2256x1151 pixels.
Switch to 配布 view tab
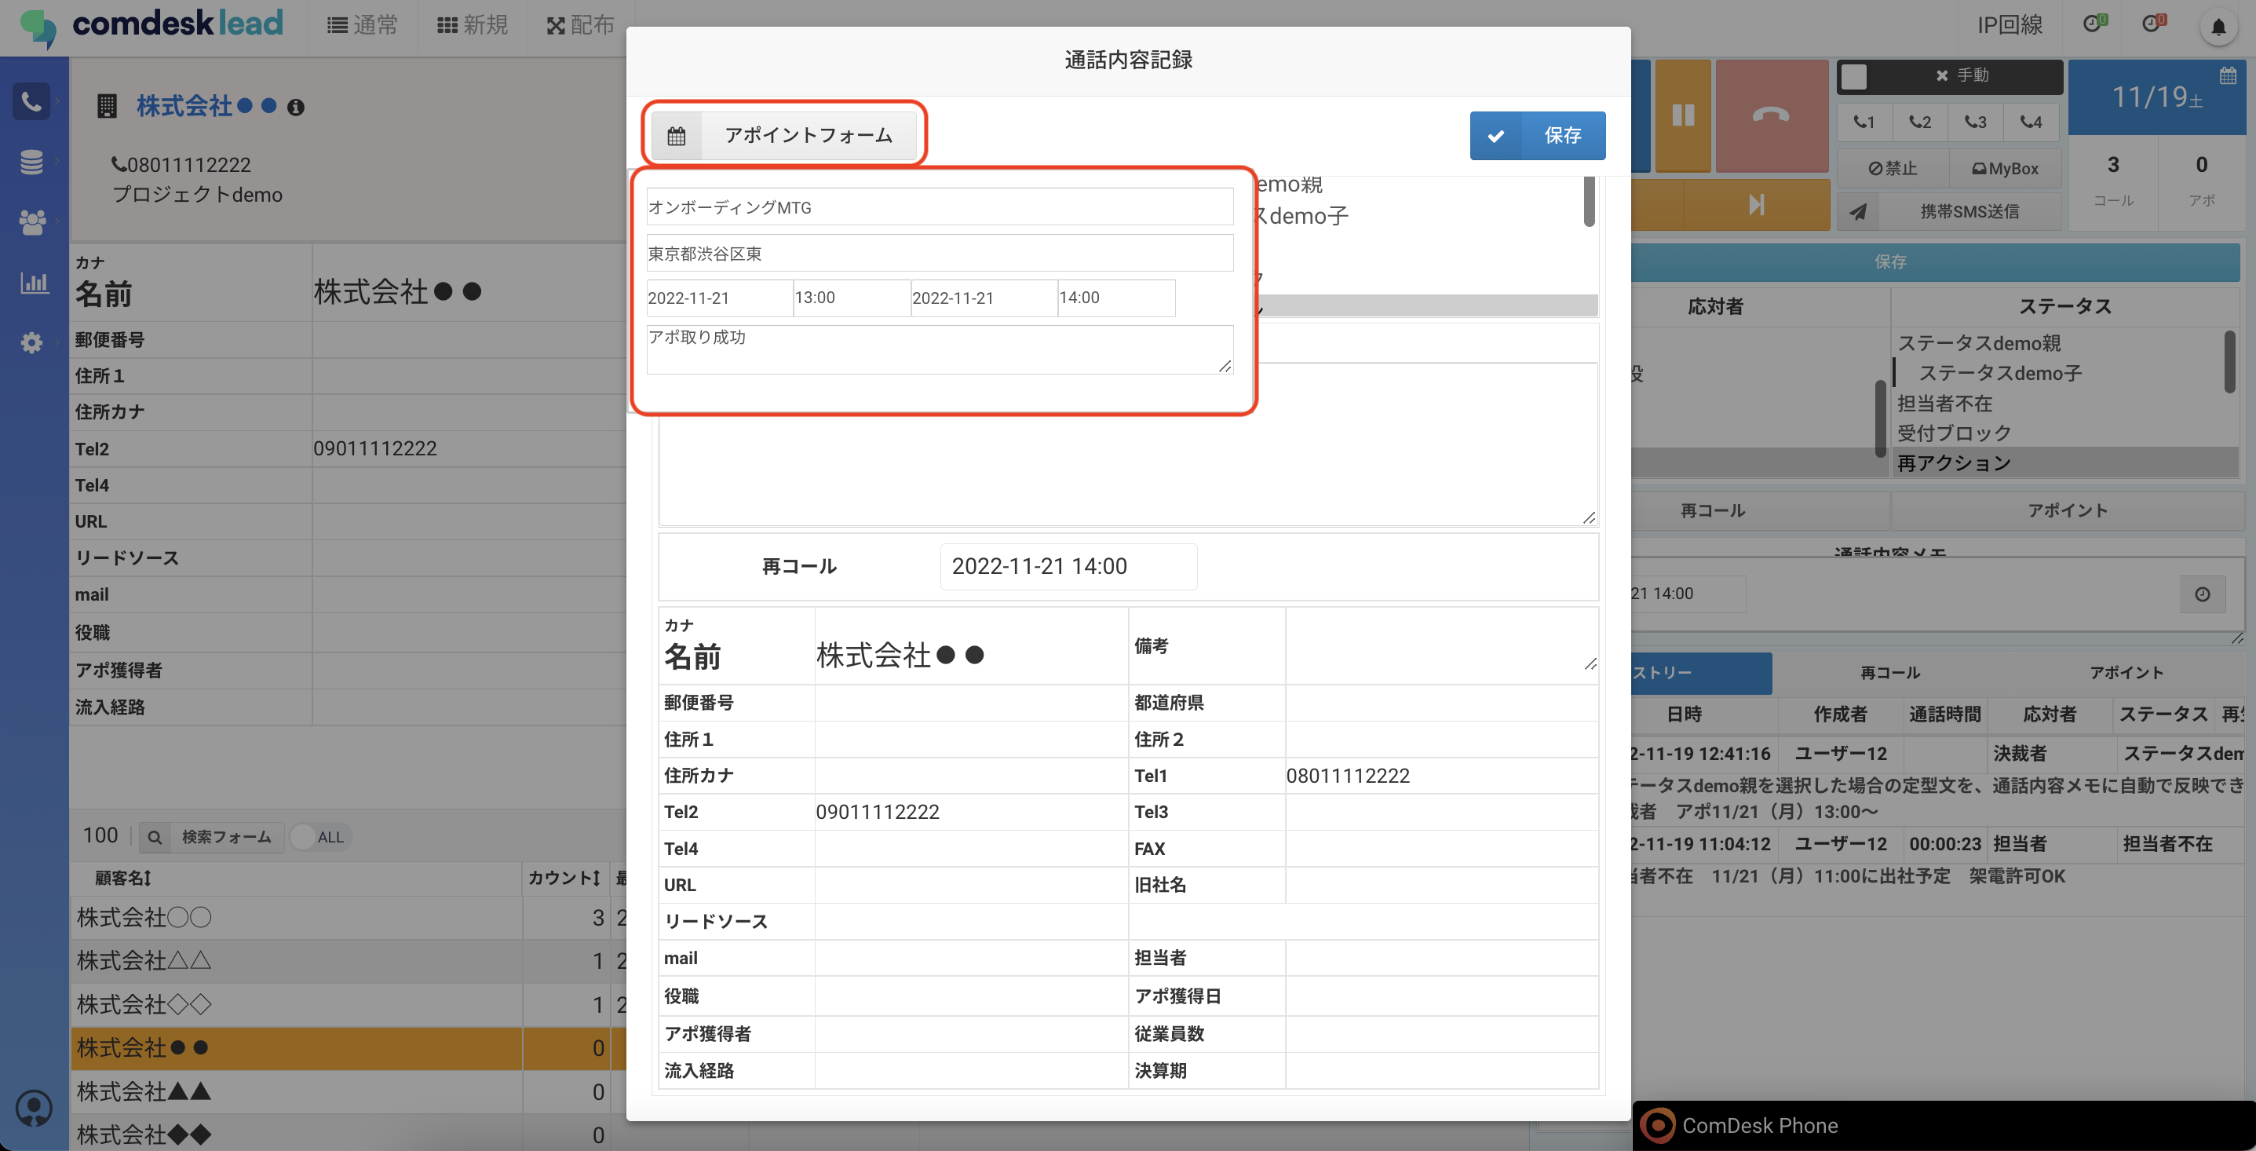pyautogui.click(x=581, y=25)
